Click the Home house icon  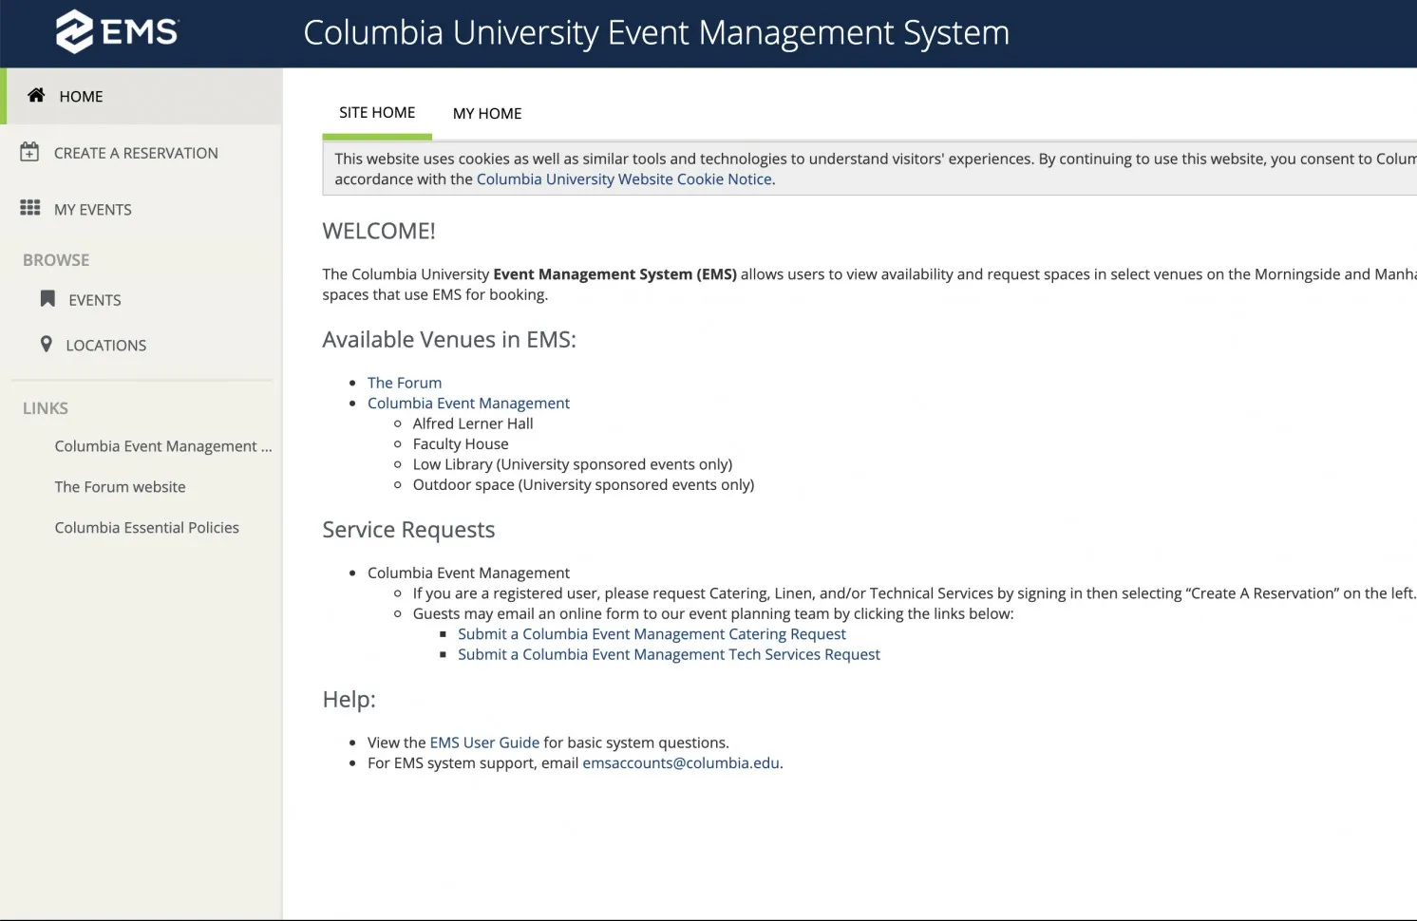pyautogui.click(x=36, y=95)
